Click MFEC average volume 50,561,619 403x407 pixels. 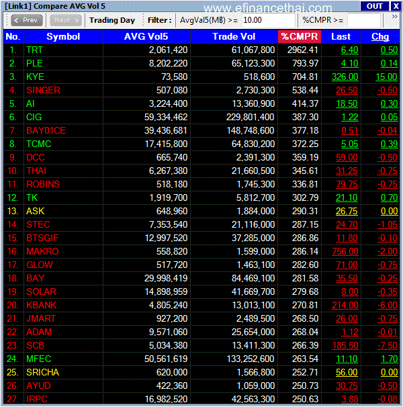pyautogui.click(x=166, y=359)
